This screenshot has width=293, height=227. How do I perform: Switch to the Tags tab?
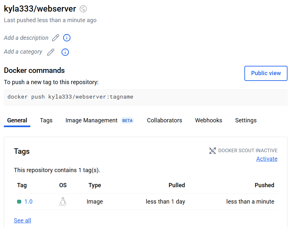(x=46, y=120)
